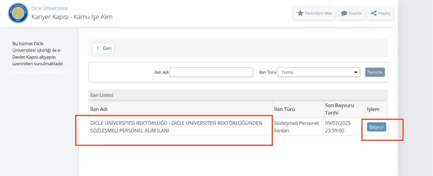This screenshot has height=176, width=433.
Task: Click the Puanla speech bubble icon
Action: pos(344,13)
